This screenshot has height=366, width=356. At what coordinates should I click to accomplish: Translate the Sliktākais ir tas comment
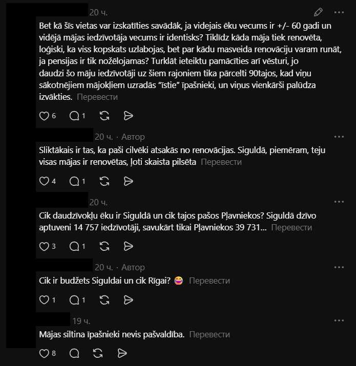click(x=221, y=162)
